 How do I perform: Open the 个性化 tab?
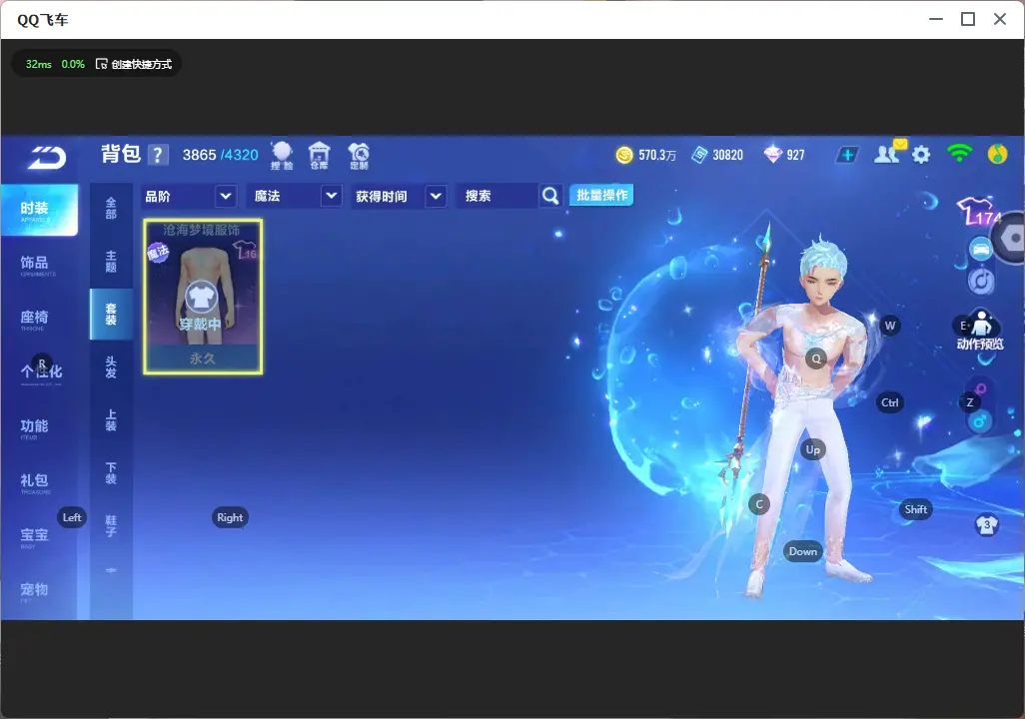(39, 372)
